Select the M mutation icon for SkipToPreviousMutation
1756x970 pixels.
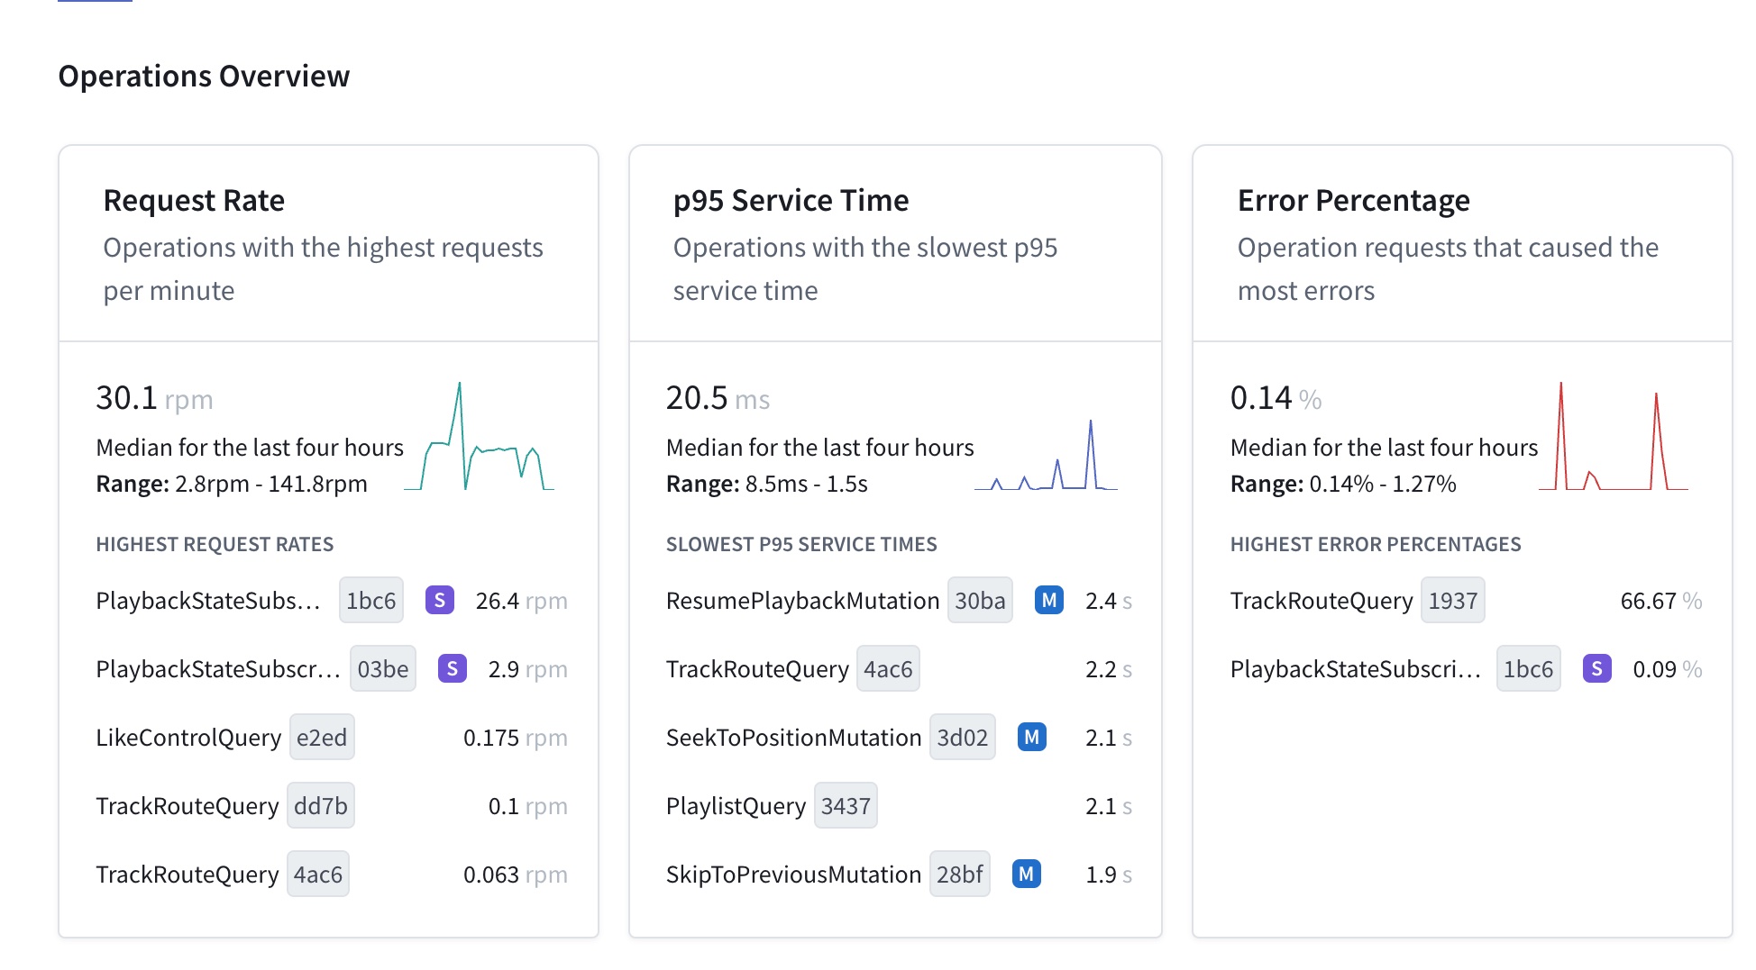point(1026,874)
